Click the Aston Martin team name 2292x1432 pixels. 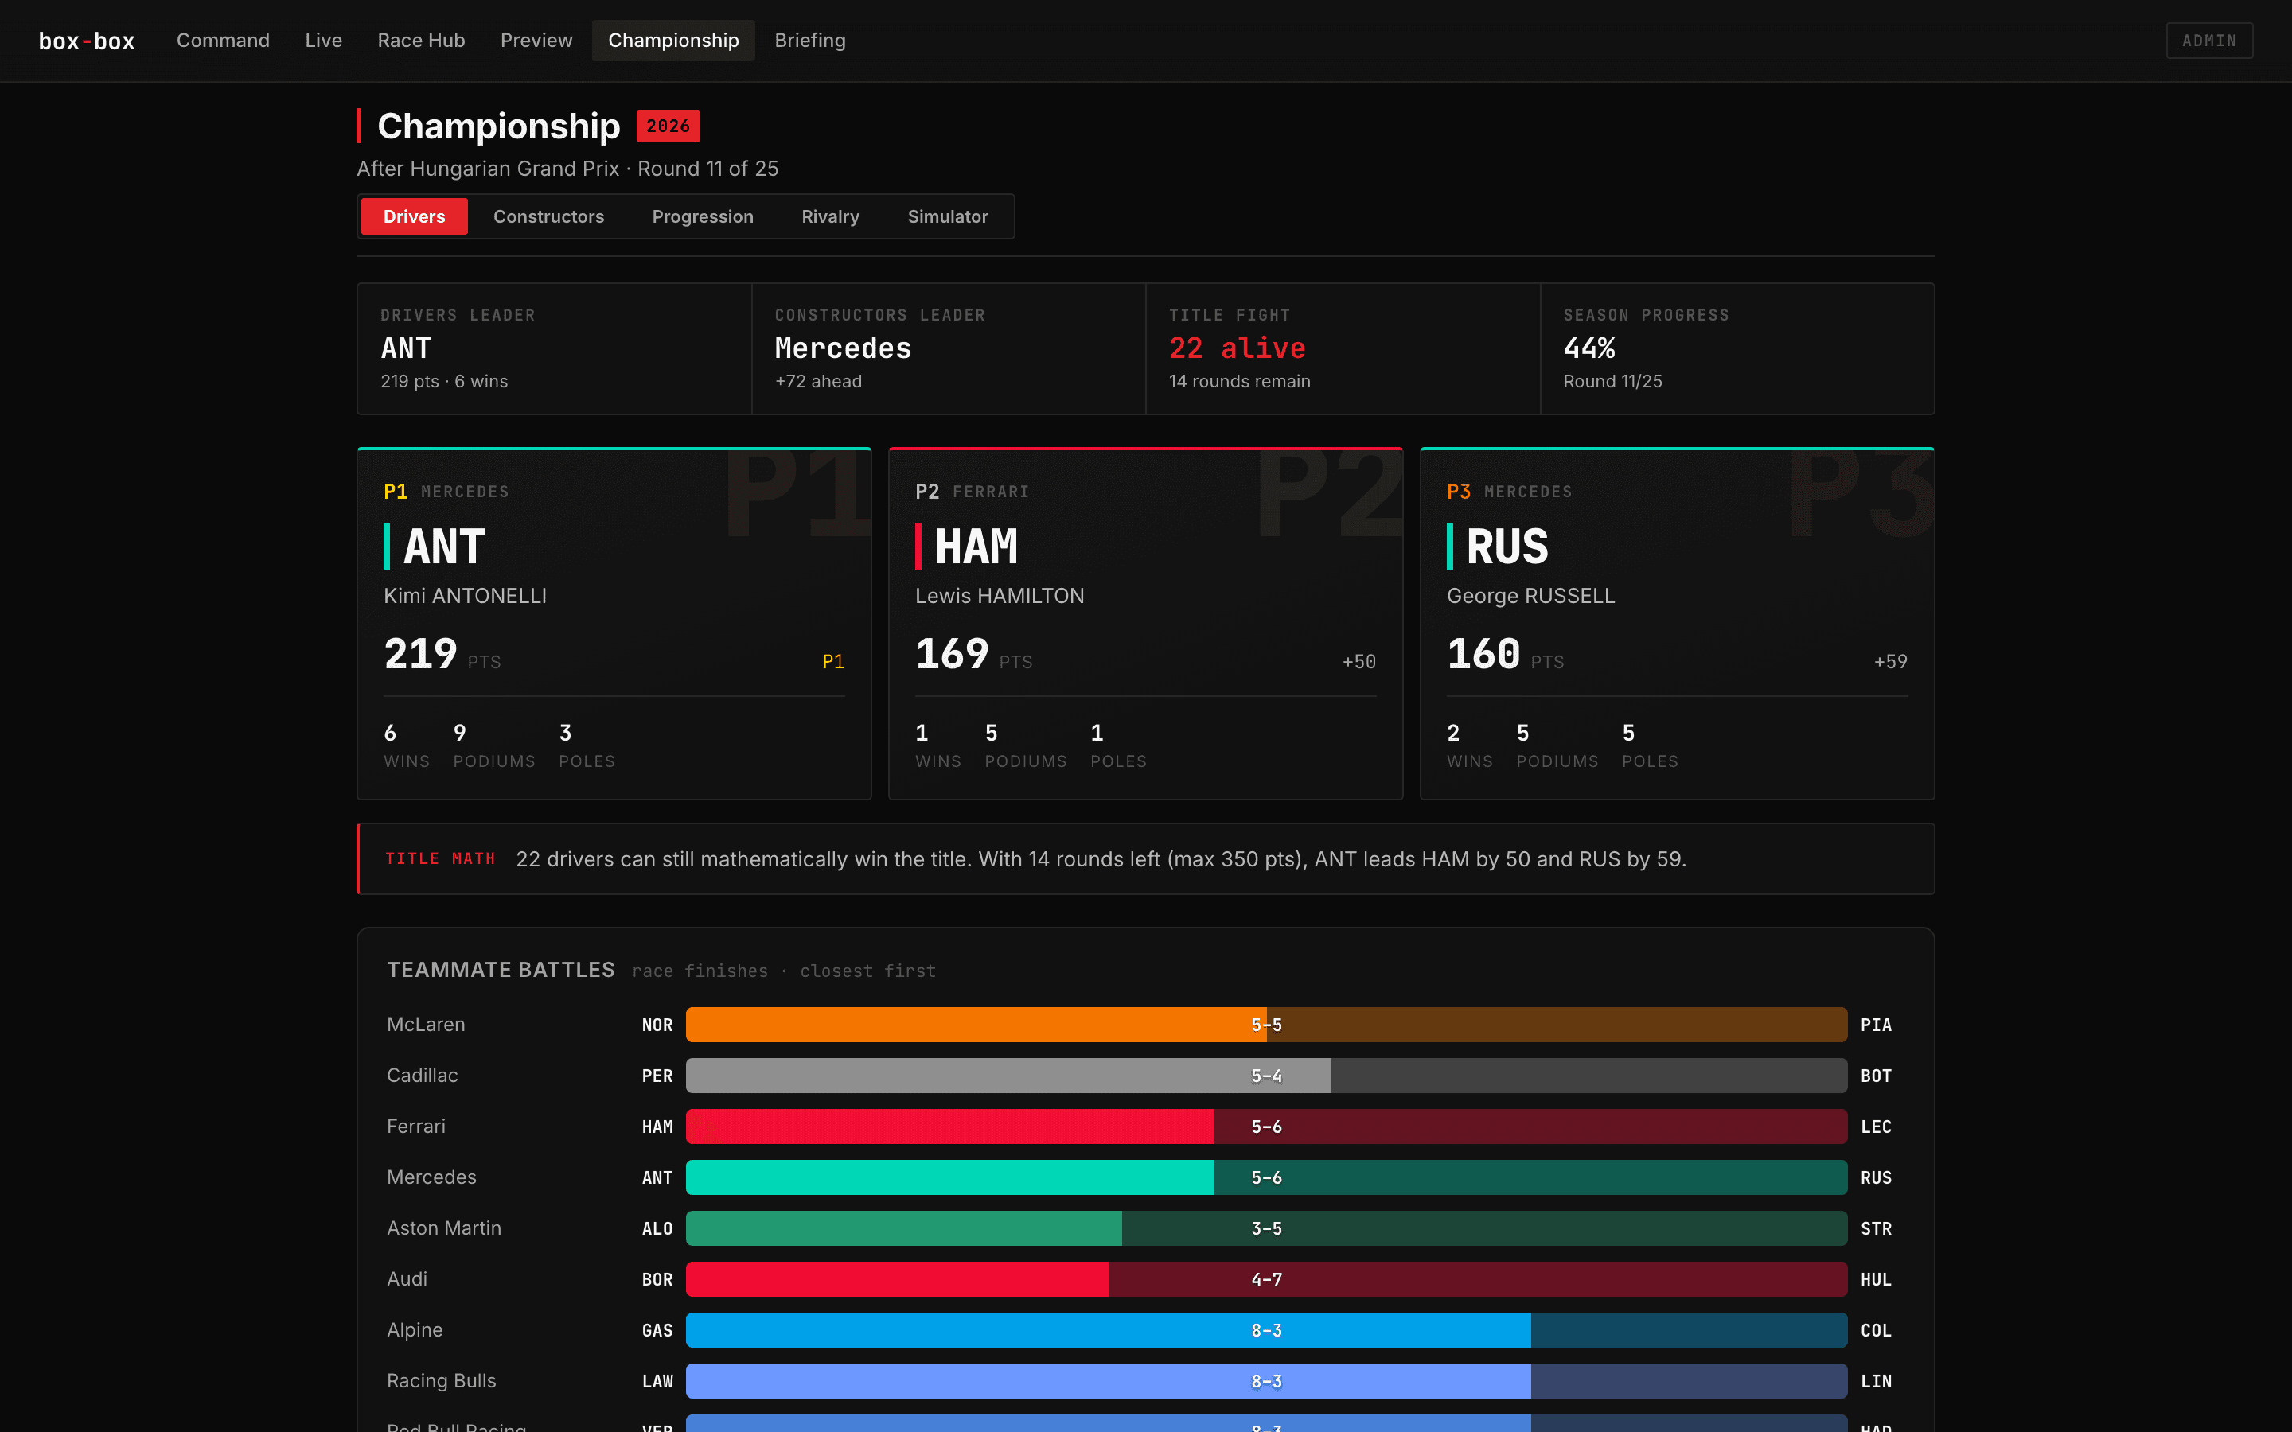click(444, 1228)
